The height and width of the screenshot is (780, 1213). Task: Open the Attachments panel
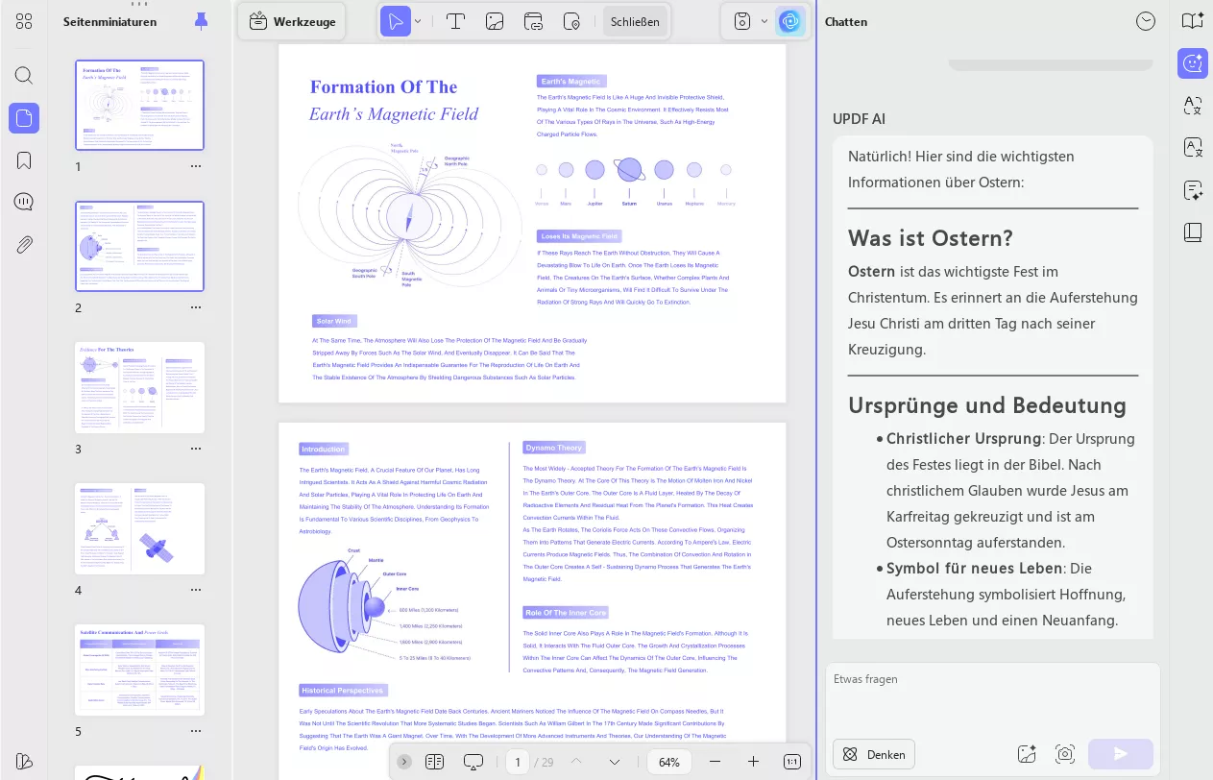pos(23,245)
